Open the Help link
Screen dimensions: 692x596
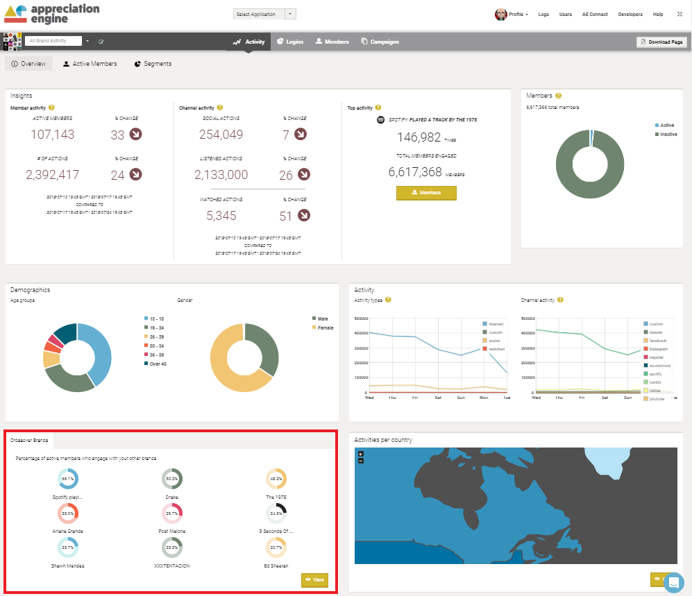point(657,15)
